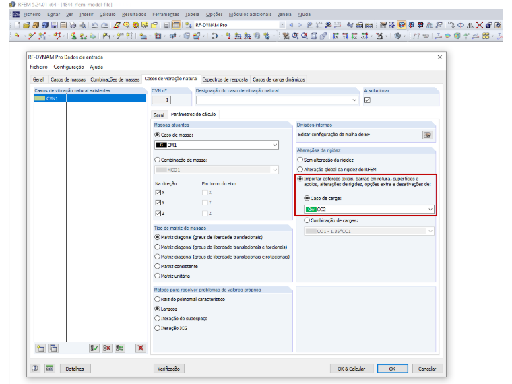This screenshot has height=384, width=512.
Task: Uncheck the Z direction checkbox under Na direção
Action: [x=158, y=214]
